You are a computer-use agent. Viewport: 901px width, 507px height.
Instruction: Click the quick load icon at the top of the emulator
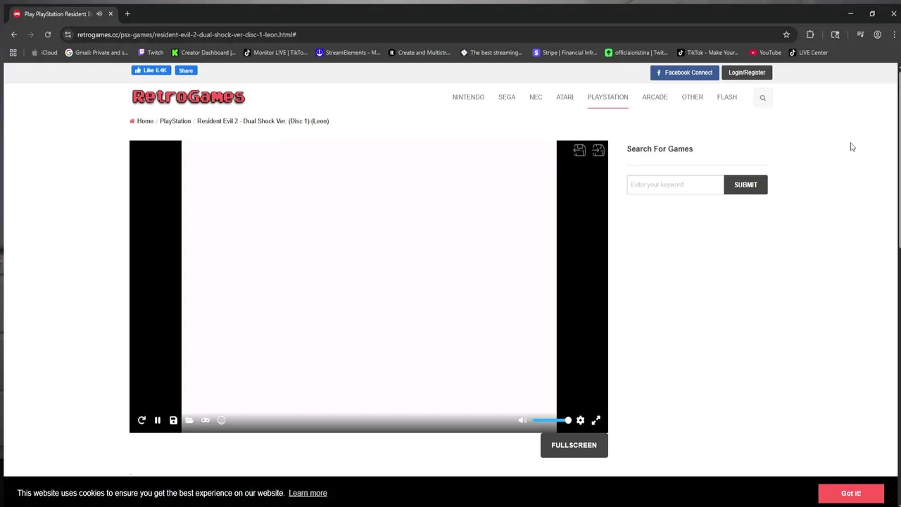click(598, 150)
